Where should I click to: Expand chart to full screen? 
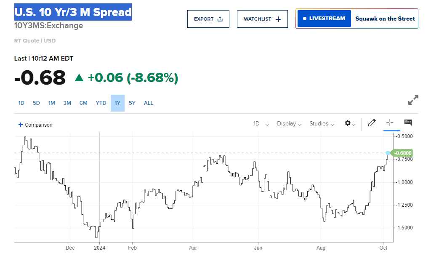pyautogui.click(x=413, y=100)
